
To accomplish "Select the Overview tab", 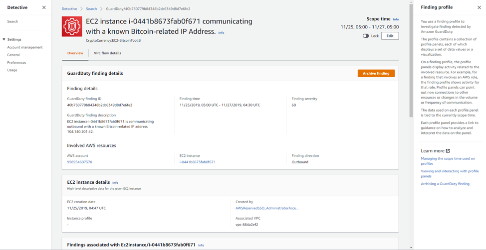I will tap(75, 53).
